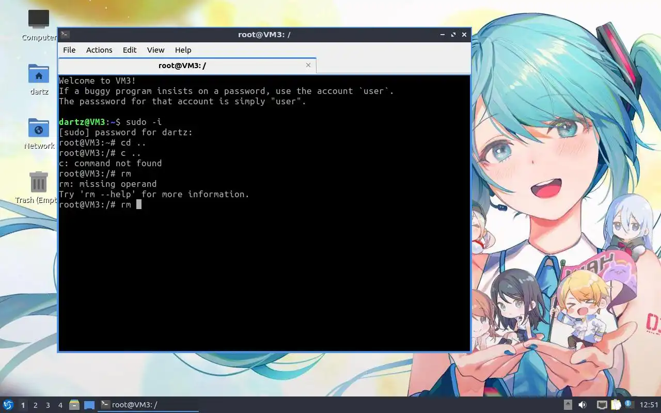
Task: Open the Computer desktop icon
Action: 39,25
